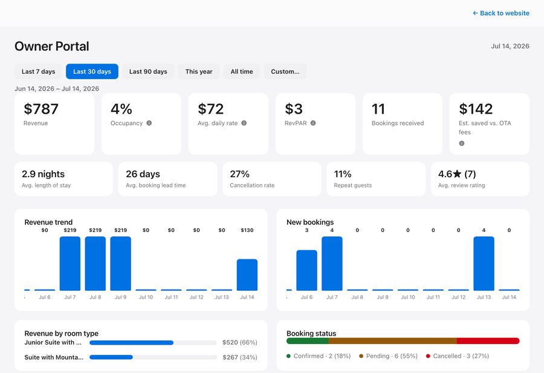Click the '$72' average daily rate value
The width and height of the screenshot is (544, 373).
pyautogui.click(x=210, y=109)
